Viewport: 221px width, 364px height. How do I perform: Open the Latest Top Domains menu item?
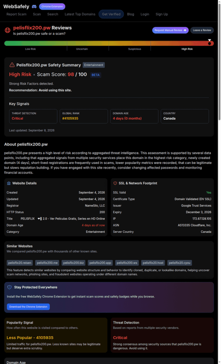tap(80, 14)
